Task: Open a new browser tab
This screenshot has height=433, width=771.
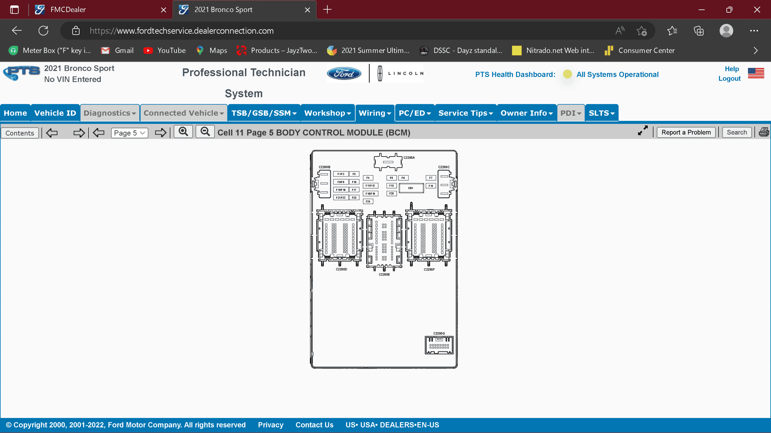Action: 327,9
